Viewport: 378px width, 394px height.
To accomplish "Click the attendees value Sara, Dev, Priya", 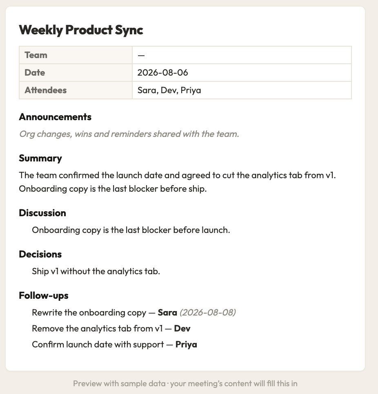I will (x=169, y=90).
